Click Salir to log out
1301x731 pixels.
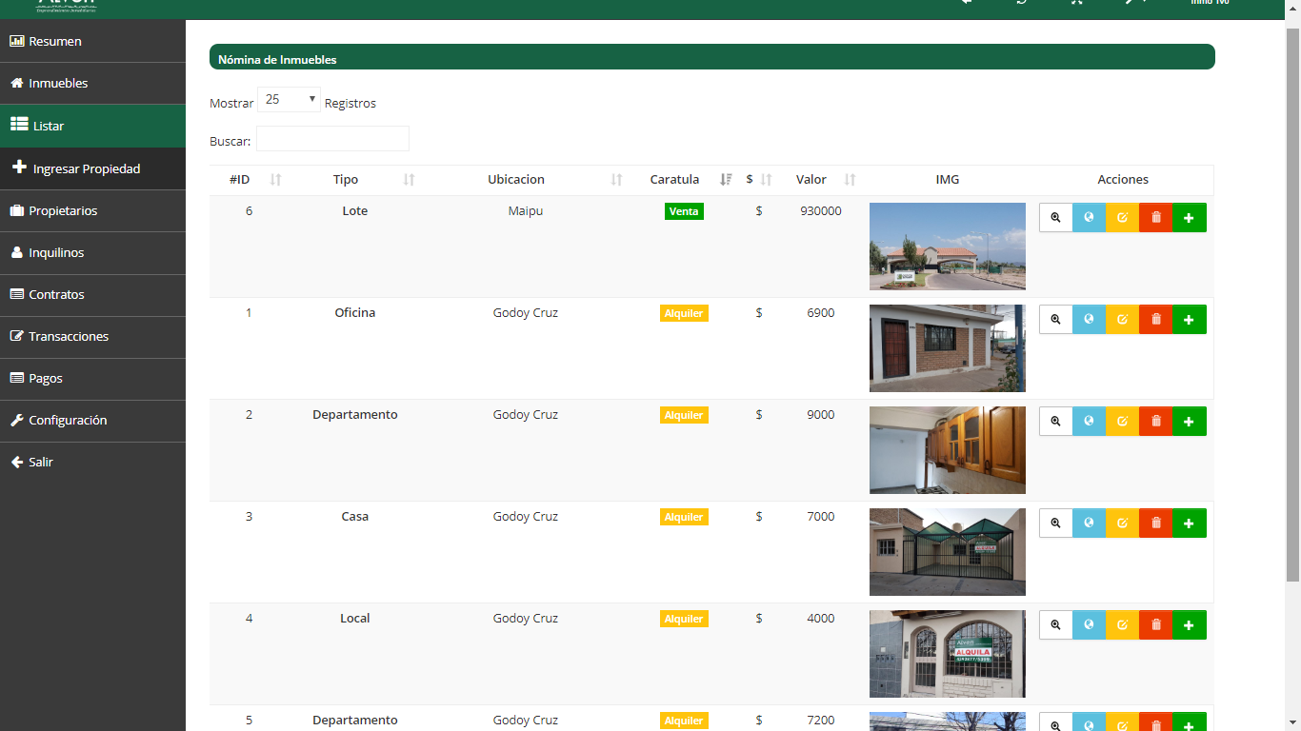pos(40,462)
